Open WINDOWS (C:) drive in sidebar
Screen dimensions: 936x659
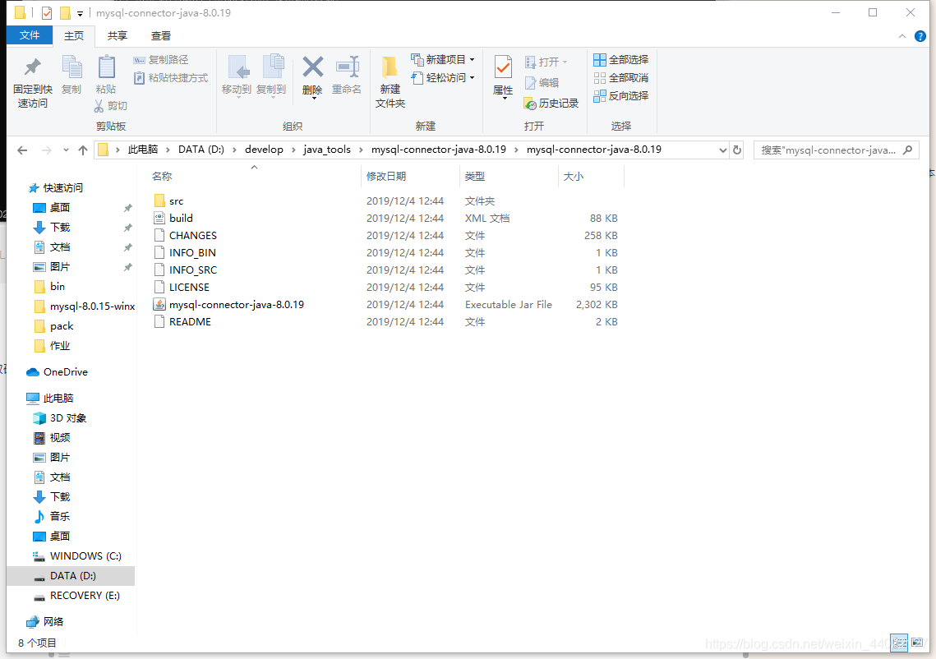(85, 555)
